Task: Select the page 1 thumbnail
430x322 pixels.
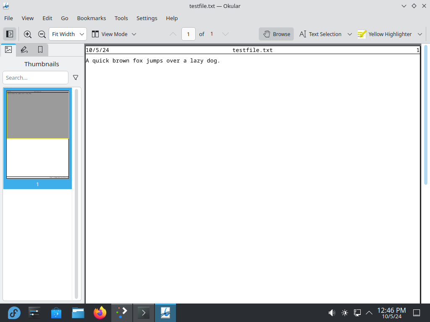Action: tap(37, 138)
